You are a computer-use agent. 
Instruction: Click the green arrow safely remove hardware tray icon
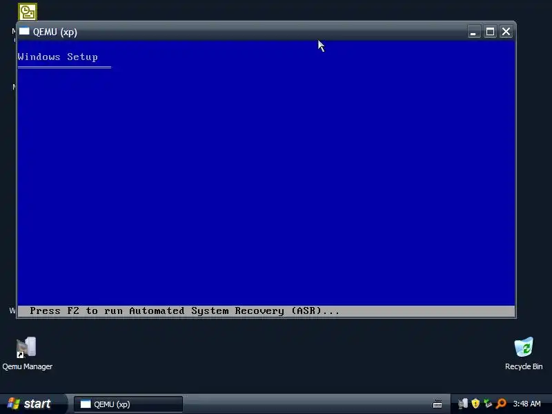488,404
